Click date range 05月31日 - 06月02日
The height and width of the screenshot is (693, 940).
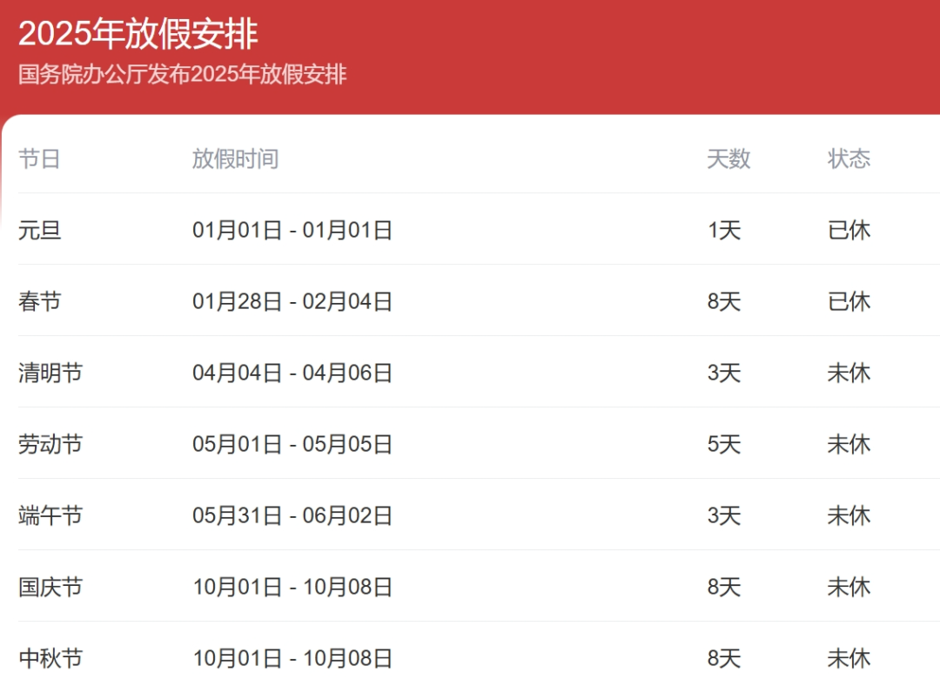292,515
